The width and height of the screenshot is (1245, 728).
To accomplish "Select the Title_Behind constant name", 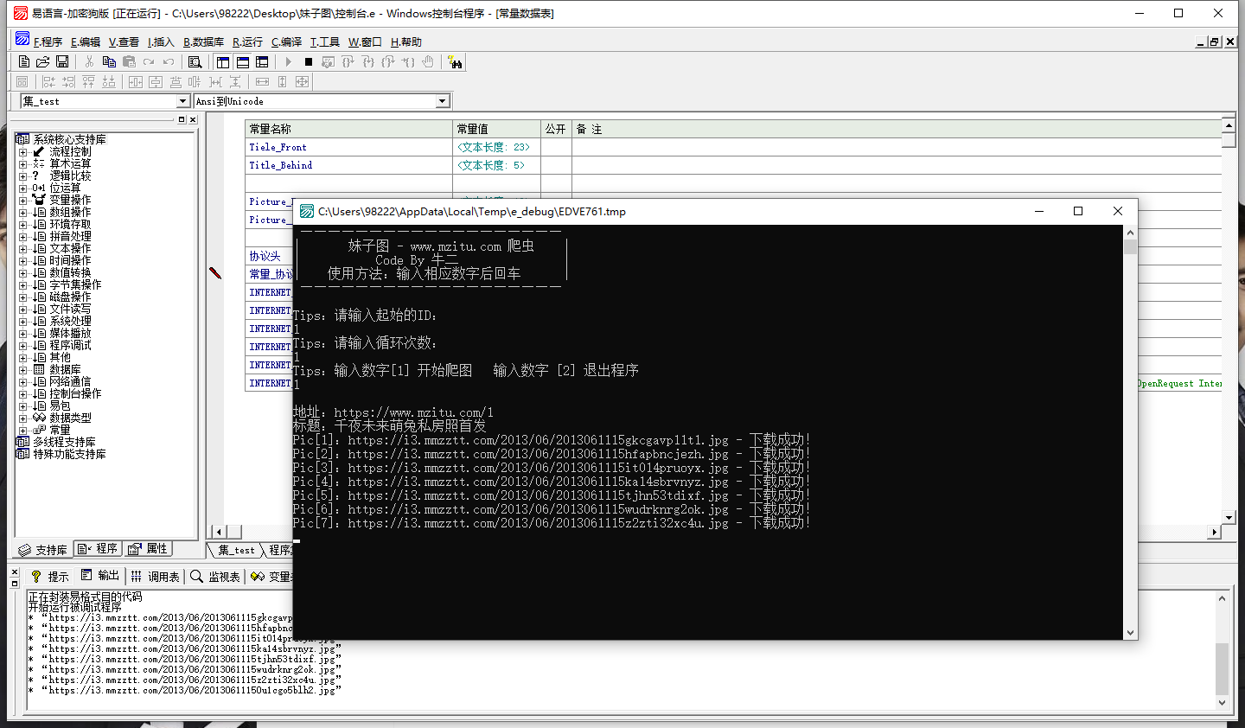I will click(x=280, y=165).
